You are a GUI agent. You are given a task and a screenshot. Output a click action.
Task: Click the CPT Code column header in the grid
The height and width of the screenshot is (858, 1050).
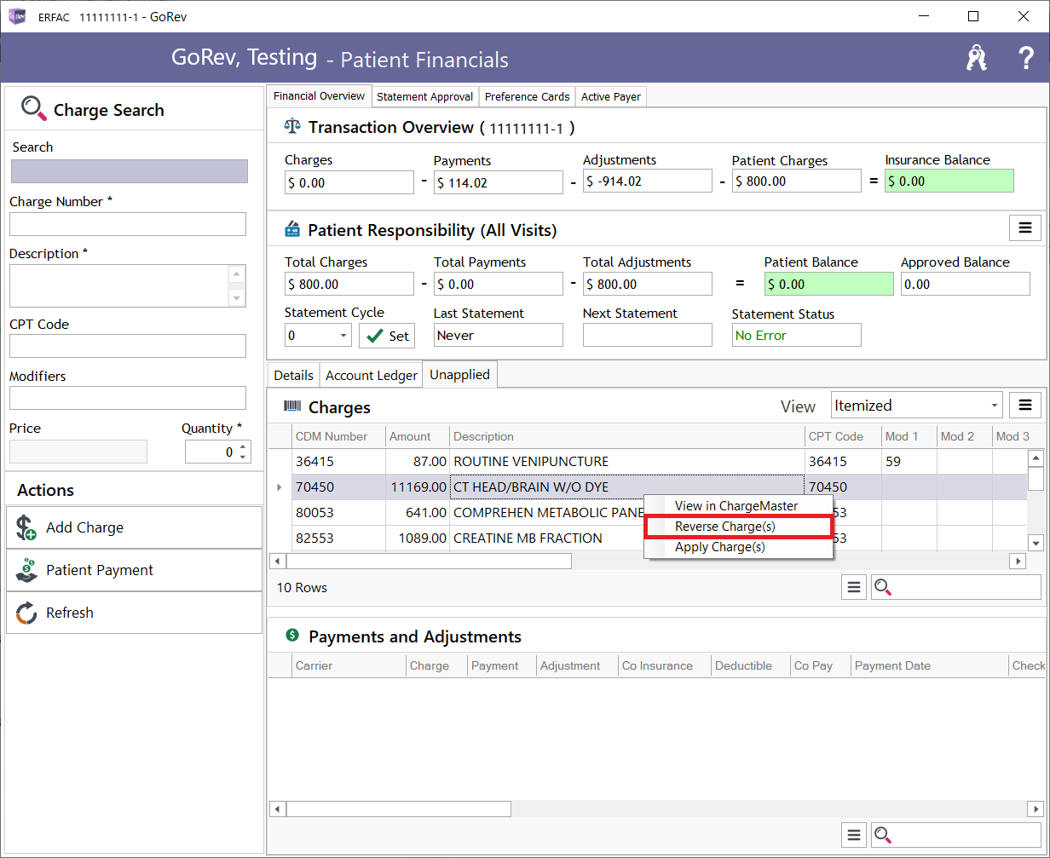click(843, 436)
